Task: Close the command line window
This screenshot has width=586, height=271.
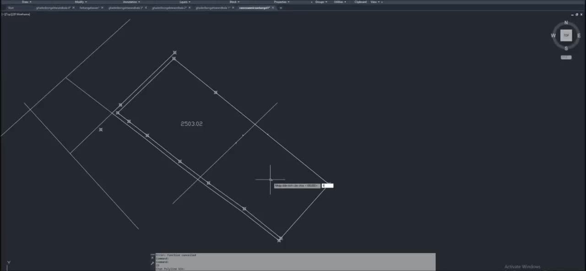Action: pos(152,258)
